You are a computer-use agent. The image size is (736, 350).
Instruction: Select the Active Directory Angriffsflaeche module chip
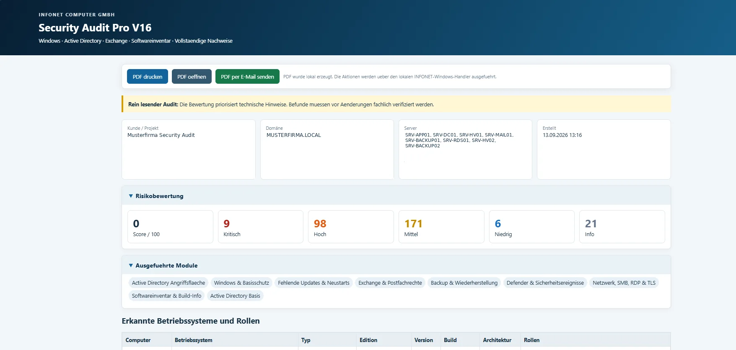[168, 283]
